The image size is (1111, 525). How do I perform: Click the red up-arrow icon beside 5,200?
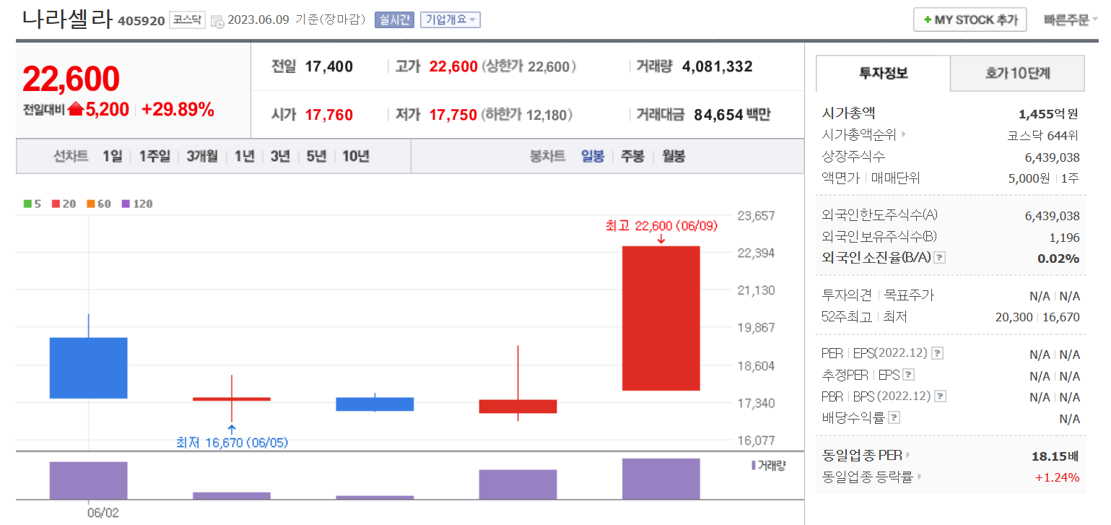tap(76, 110)
